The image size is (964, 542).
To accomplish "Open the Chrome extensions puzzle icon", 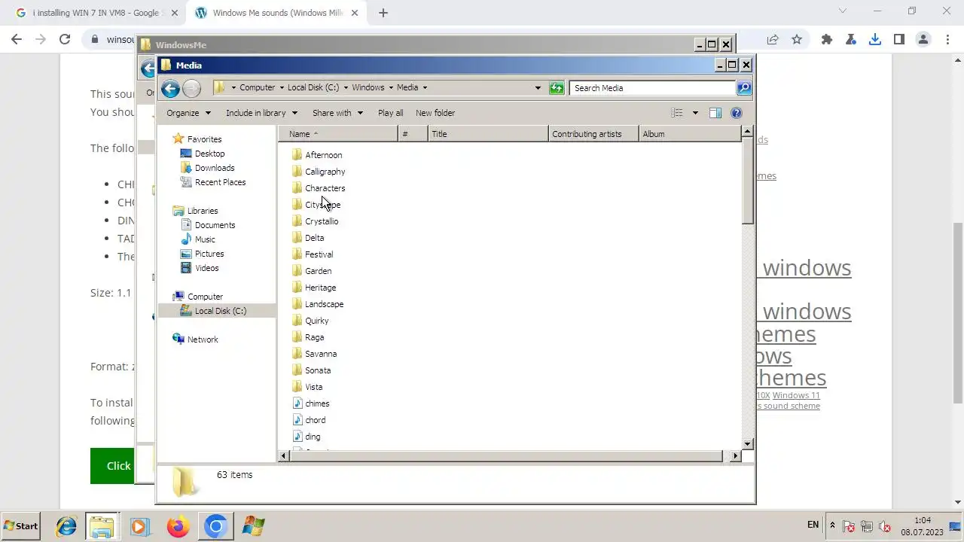I will pyautogui.click(x=827, y=39).
